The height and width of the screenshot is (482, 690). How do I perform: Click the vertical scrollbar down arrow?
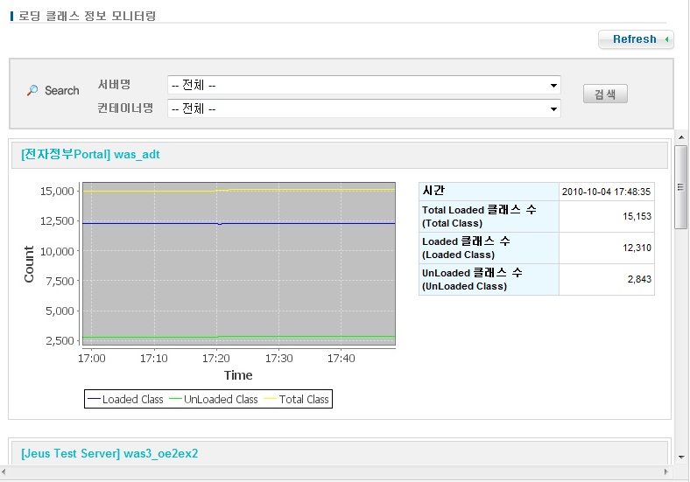coord(681,458)
